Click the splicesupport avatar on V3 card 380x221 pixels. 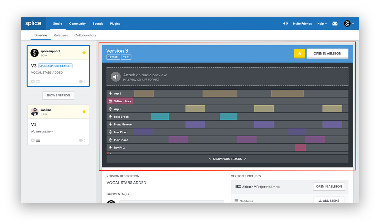tap(34, 53)
